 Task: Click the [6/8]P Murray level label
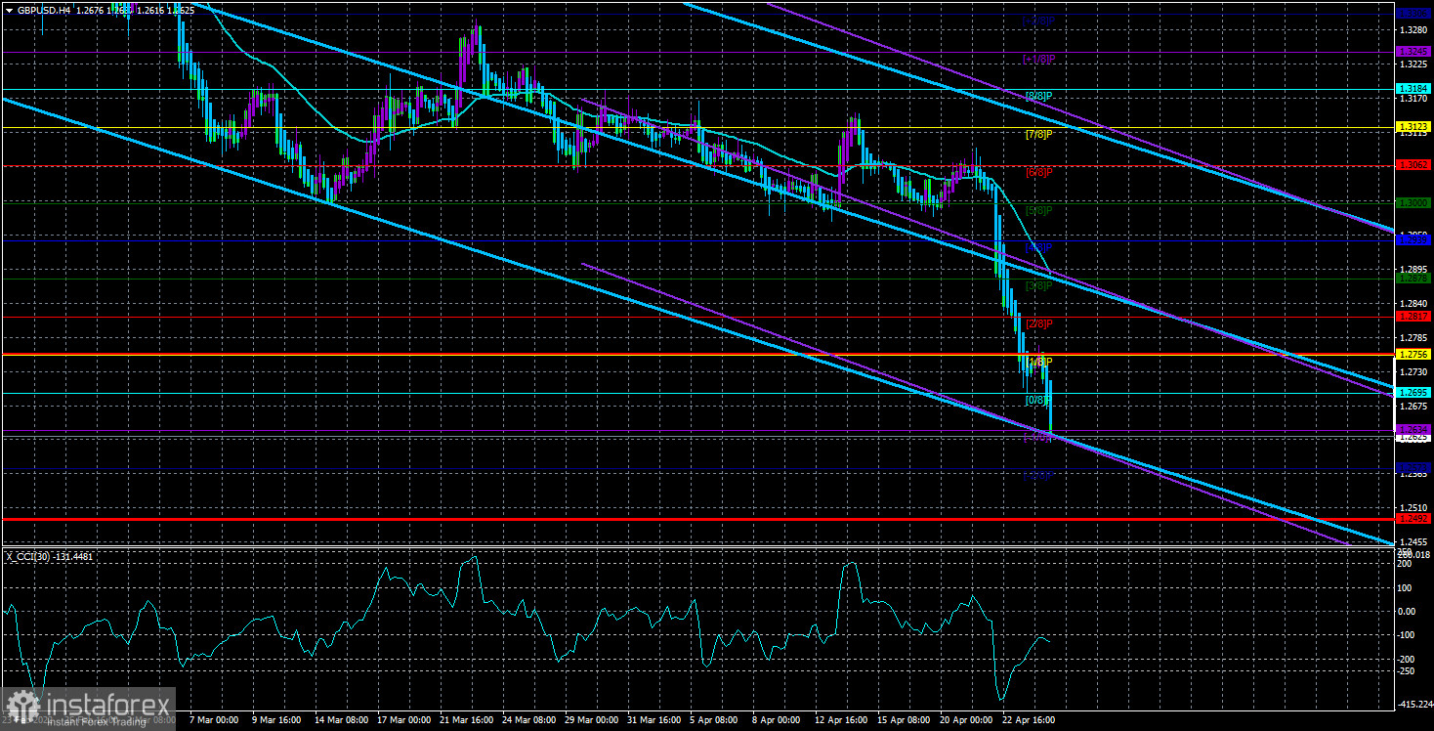1038,172
